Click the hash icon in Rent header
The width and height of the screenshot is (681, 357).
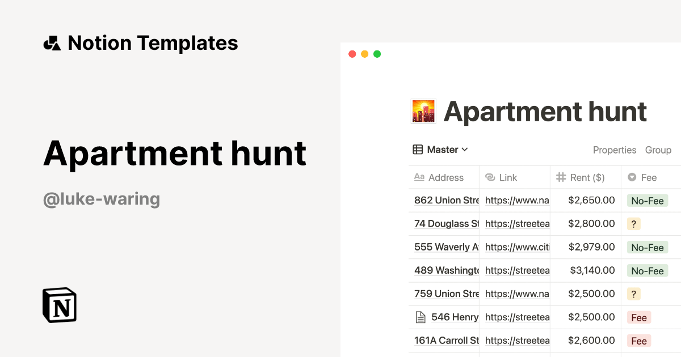[x=561, y=177]
